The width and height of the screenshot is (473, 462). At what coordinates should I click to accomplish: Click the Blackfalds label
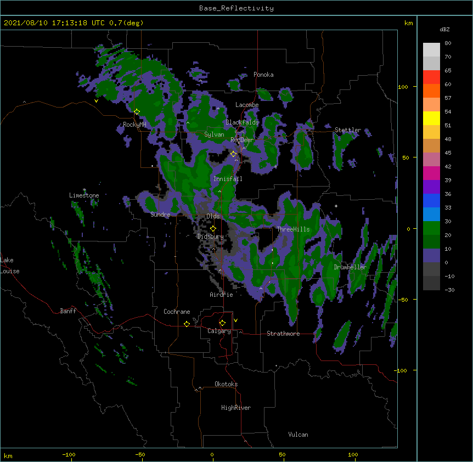point(242,122)
